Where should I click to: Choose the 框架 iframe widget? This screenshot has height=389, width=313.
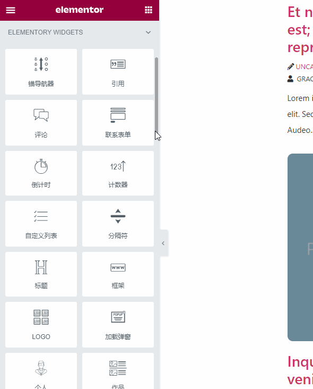118,274
